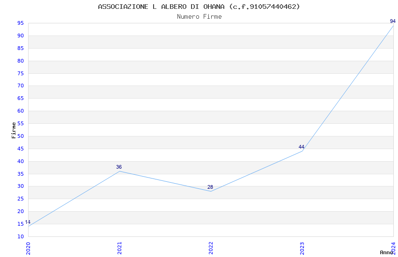Click the y-axis tick value 10
The image size is (398, 257).
[21, 236]
